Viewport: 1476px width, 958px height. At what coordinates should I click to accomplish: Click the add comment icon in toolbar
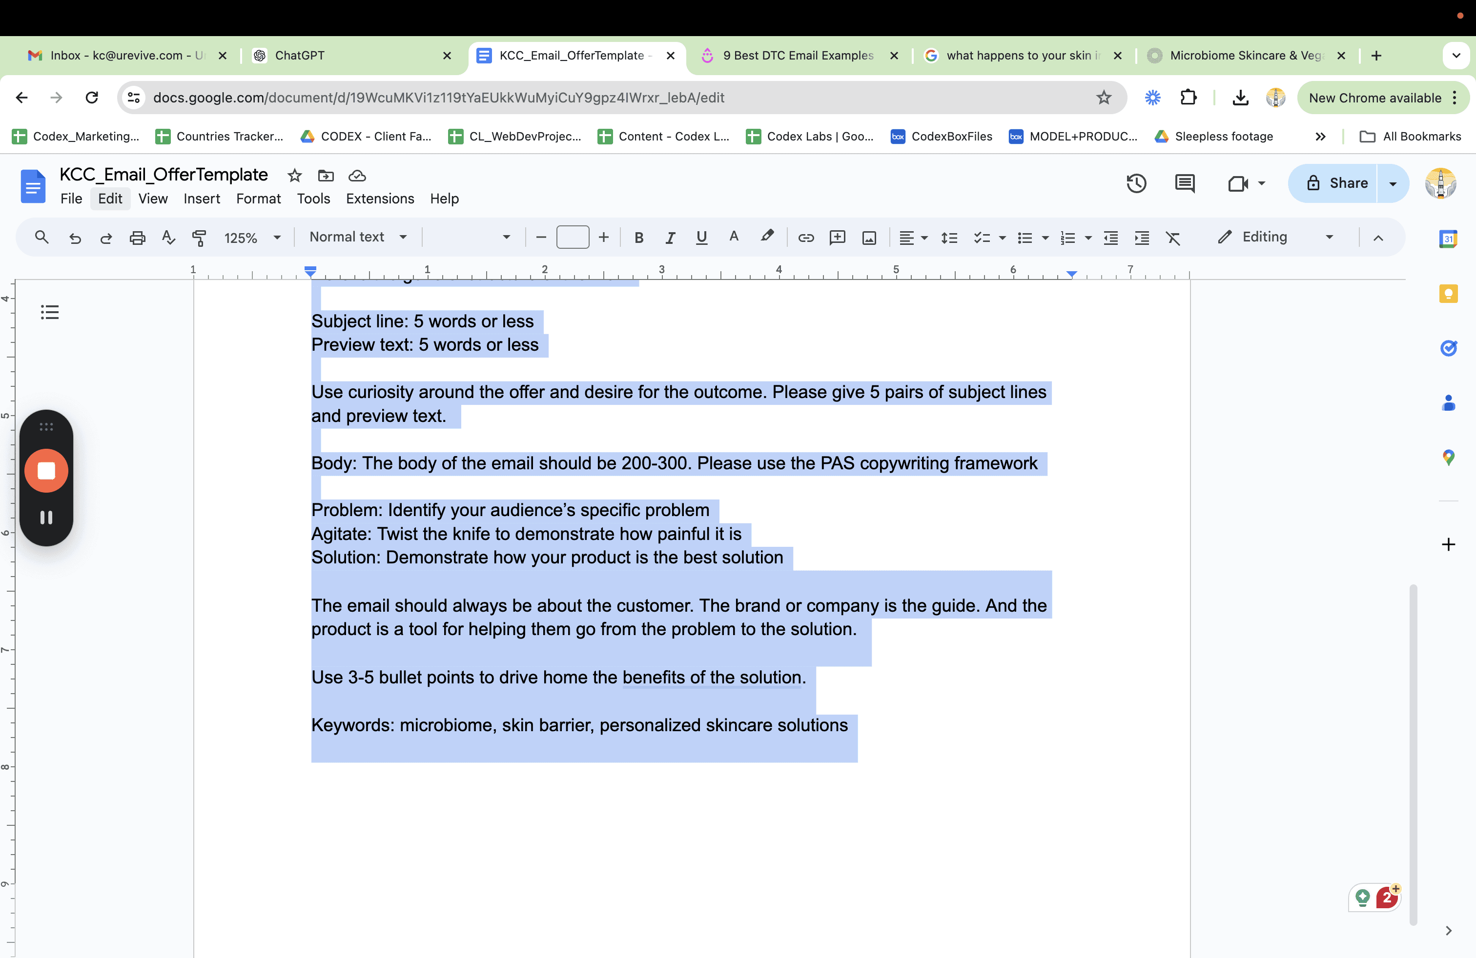(x=837, y=238)
